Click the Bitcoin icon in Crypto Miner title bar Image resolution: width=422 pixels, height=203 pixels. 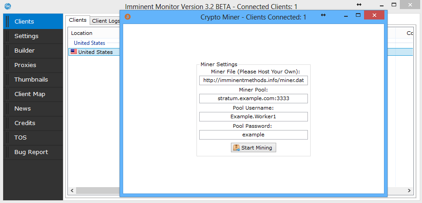128,17
